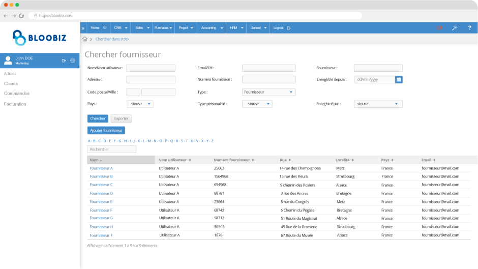Expand the Pays dropdown
Image resolution: width=478 pixels, height=269 pixels.
[140, 104]
